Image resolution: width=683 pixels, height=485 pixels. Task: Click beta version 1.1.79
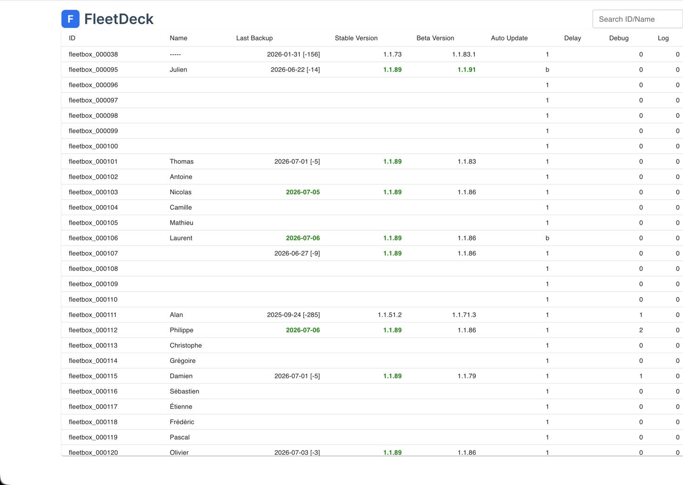pos(466,376)
